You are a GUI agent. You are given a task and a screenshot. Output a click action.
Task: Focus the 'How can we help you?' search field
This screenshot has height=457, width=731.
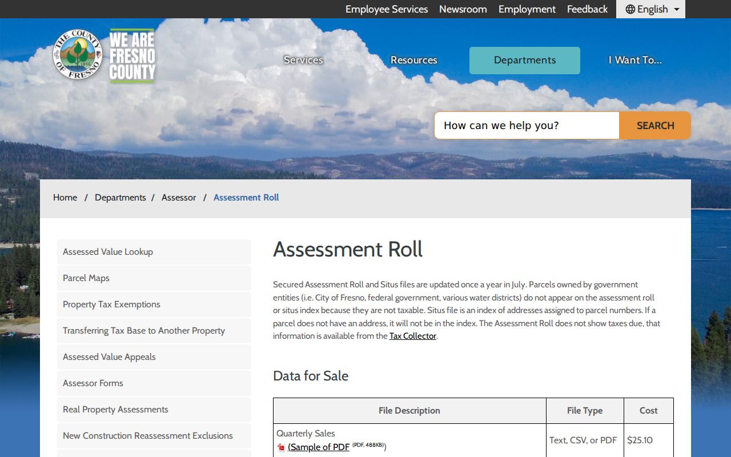527,126
